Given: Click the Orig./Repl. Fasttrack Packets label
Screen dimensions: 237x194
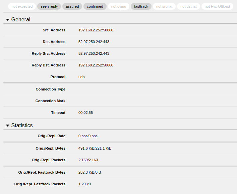Looking at the screenshot, I should [40, 184].
